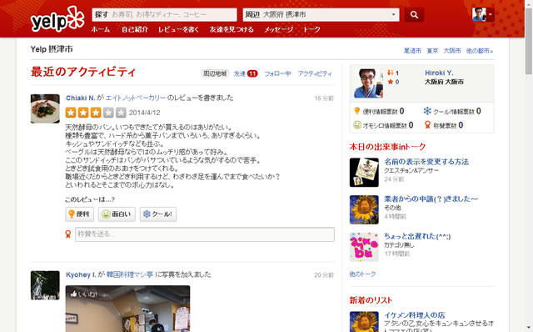Image resolution: width=533 pixels, height=332 pixels.
Task: Select the 周辺地域 activity tab
Action: [215, 73]
